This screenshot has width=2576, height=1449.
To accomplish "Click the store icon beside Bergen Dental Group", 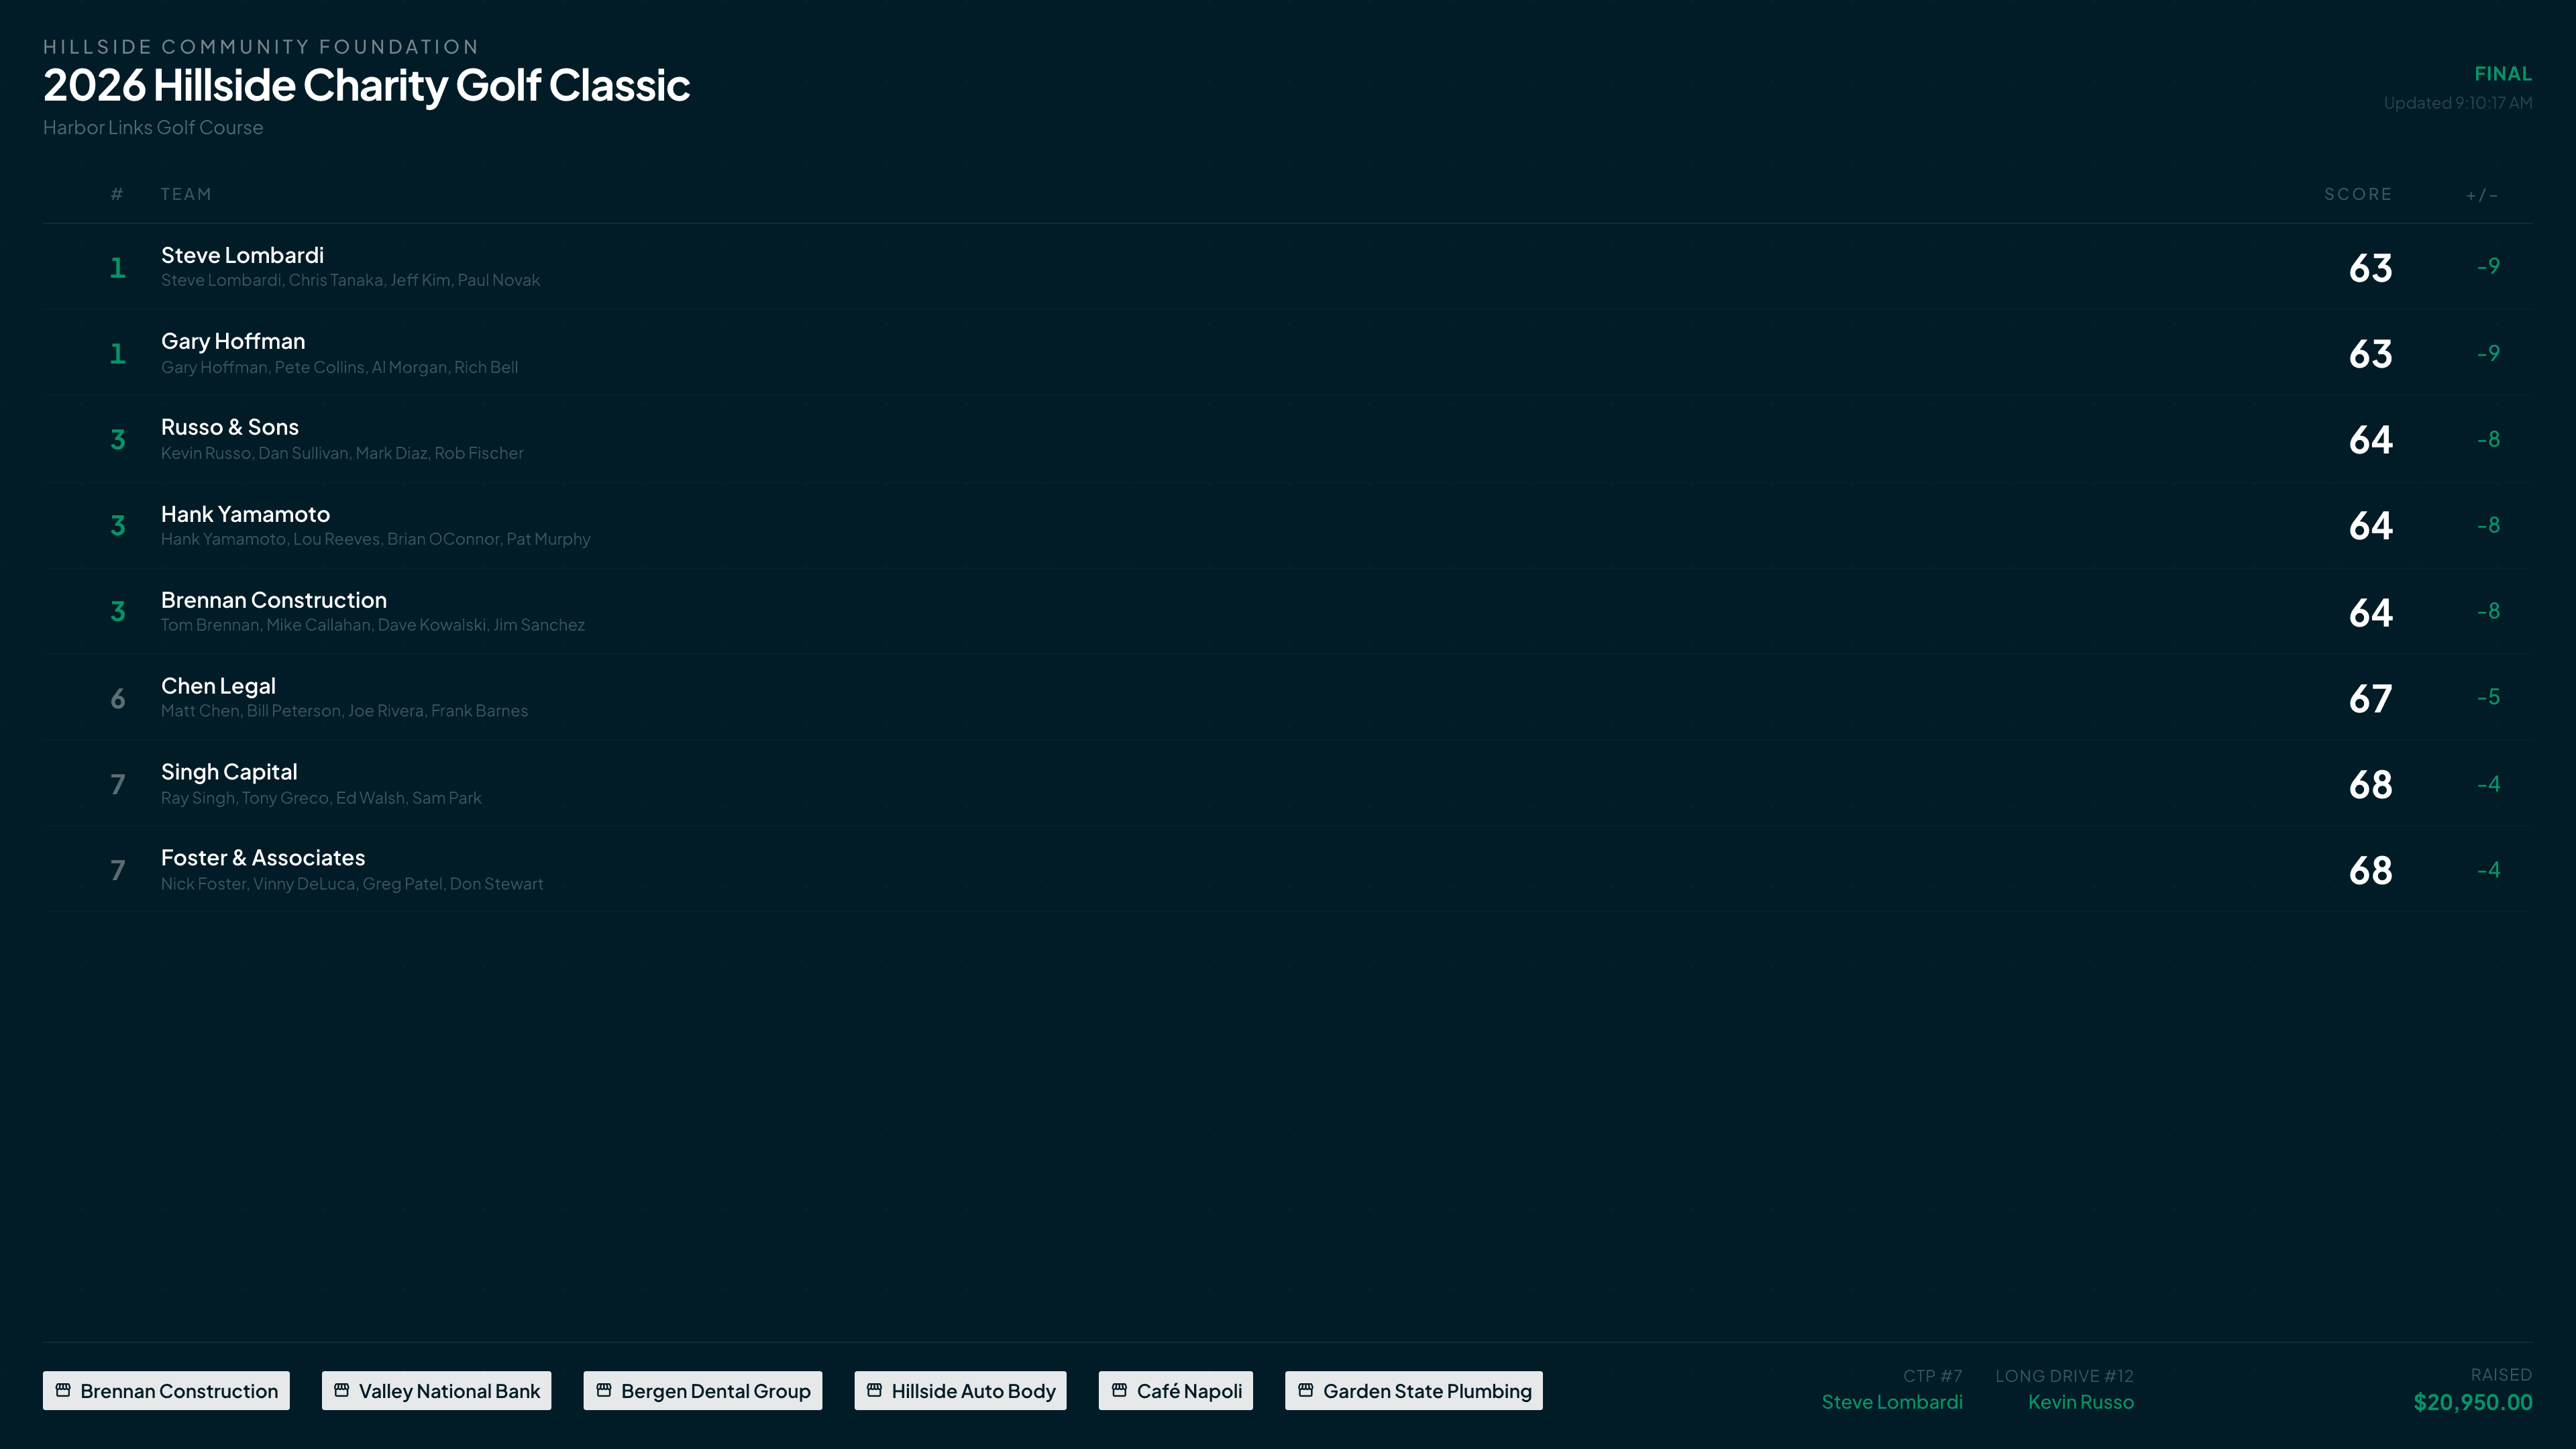I will click(x=604, y=1390).
